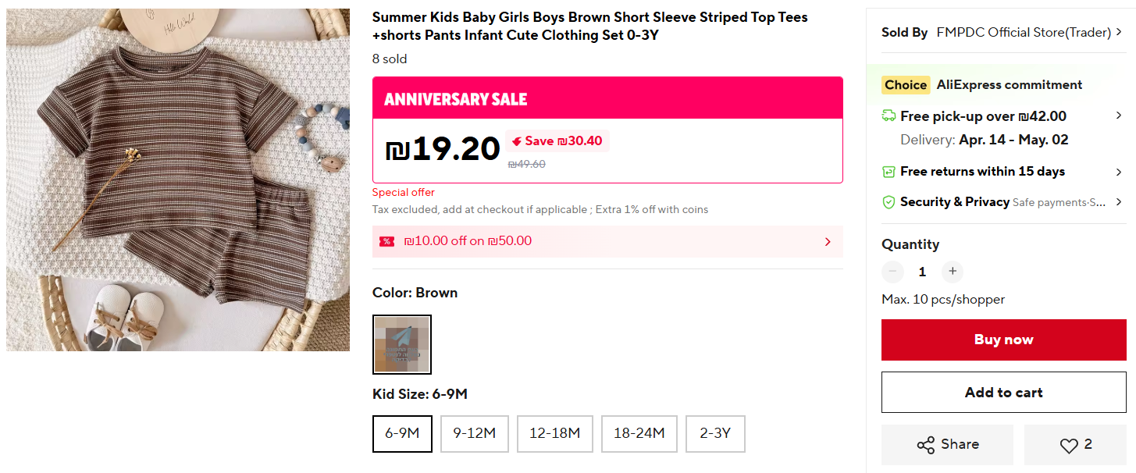Screen dimensions: 1136x473
Task: Click the plus quantity icon
Action: 951,272
